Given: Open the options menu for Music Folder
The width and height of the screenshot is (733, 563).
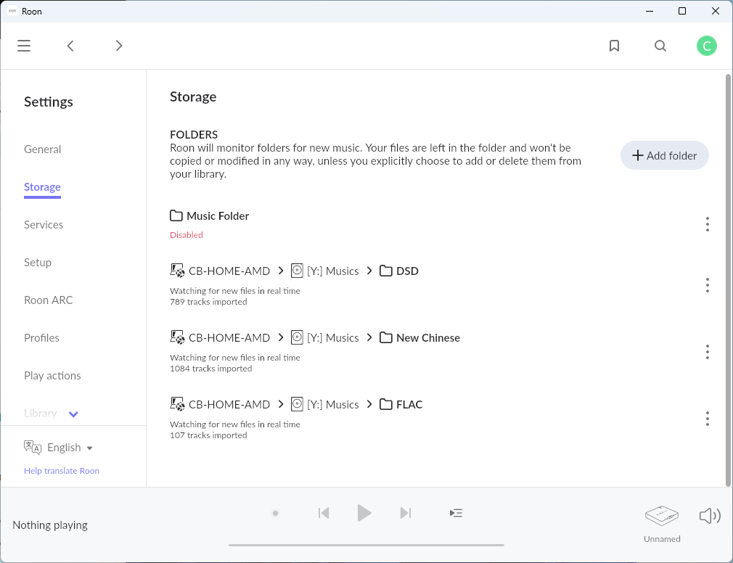Looking at the screenshot, I should 708,223.
